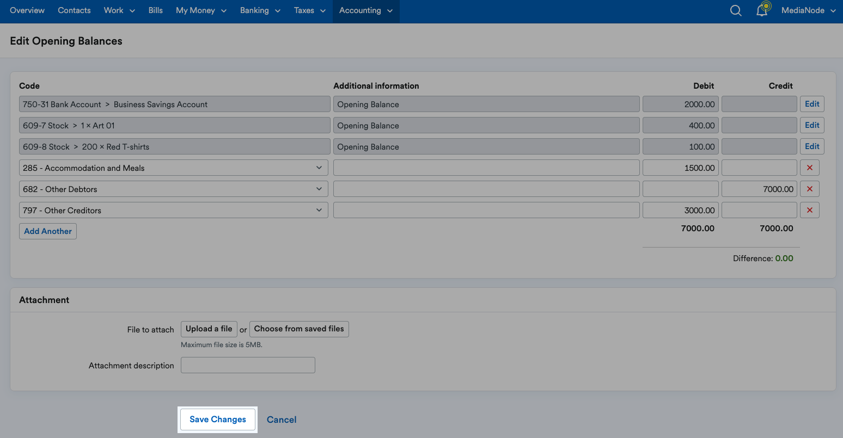Open the Other Creditors code dropdown
Screen dimensions: 843x438
click(174, 210)
